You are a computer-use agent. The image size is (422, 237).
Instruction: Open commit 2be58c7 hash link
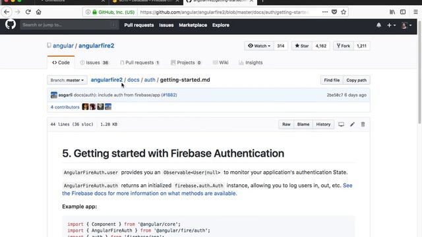click(x=335, y=95)
